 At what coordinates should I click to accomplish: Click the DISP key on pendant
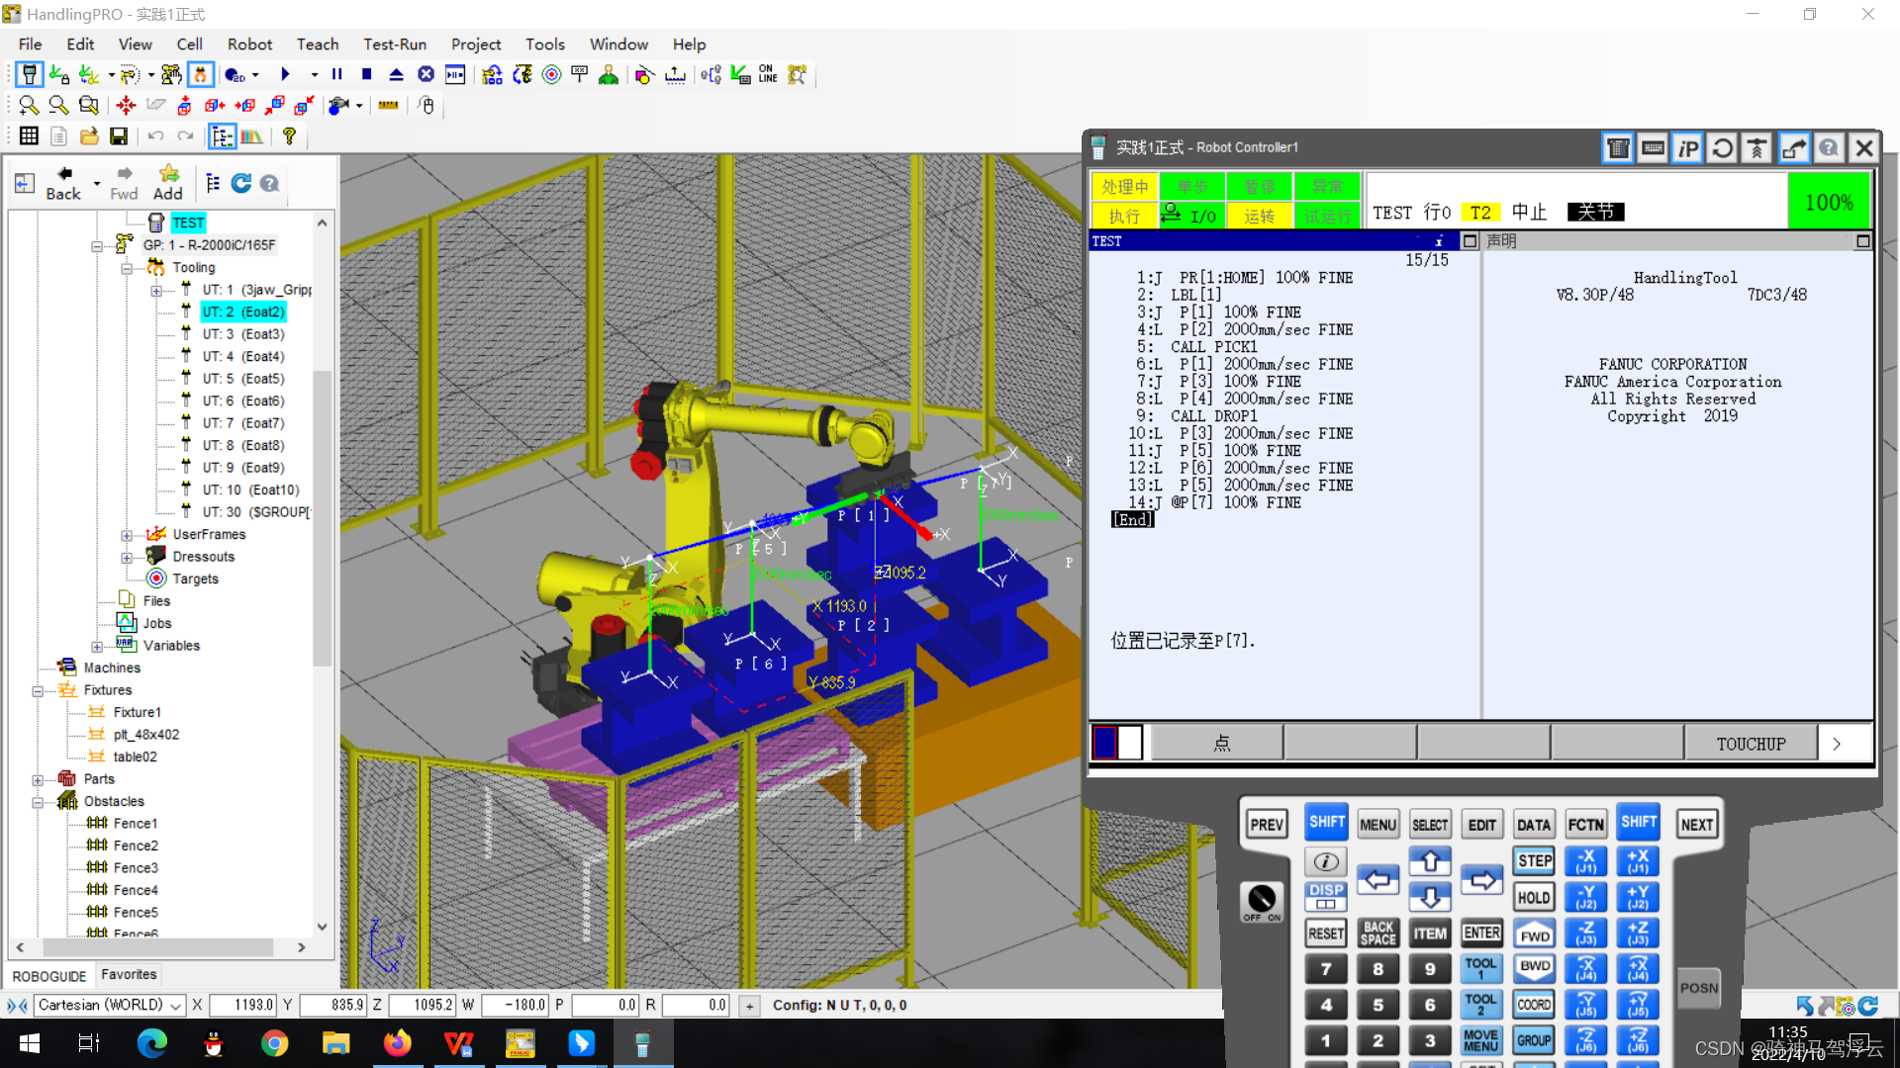point(1325,896)
